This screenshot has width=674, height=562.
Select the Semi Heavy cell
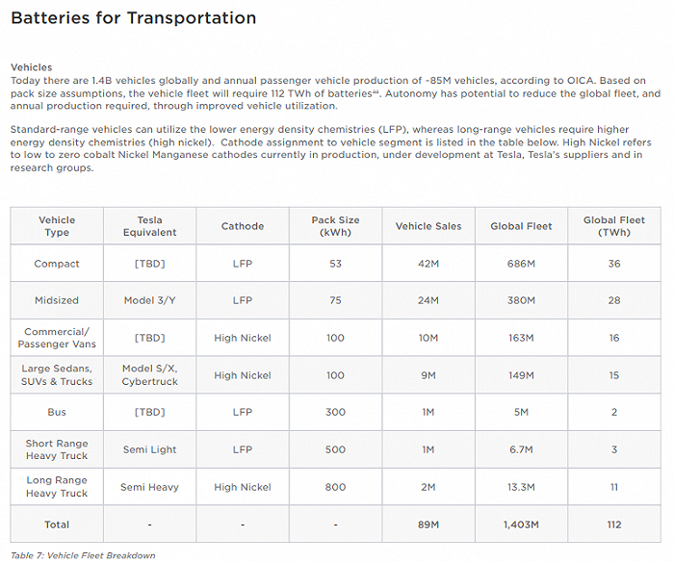(149, 487)
